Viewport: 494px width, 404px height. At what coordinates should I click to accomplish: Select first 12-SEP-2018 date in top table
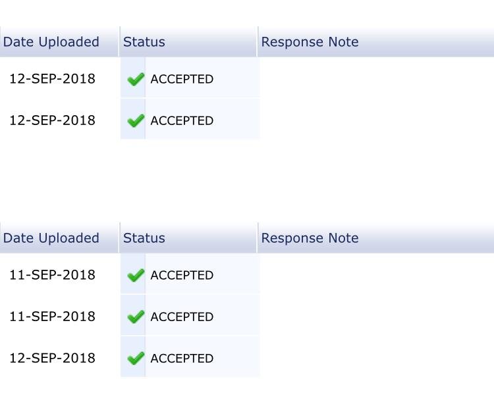click(52, 79)
